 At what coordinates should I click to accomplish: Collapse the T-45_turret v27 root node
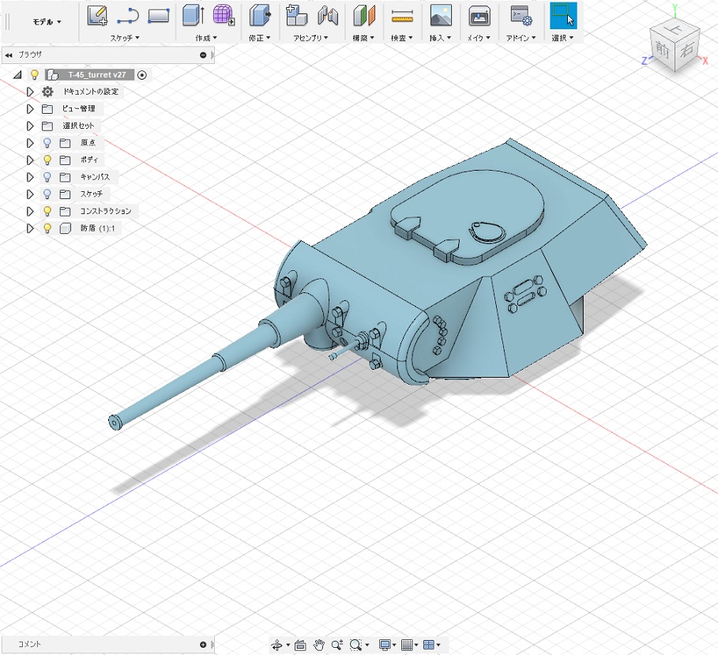17,74
